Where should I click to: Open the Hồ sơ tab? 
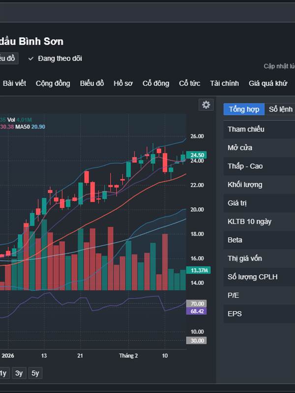(123, 83)
